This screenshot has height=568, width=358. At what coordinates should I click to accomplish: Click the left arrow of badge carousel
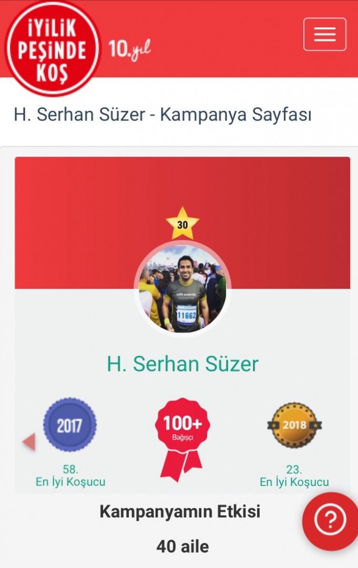pos(29,442)
